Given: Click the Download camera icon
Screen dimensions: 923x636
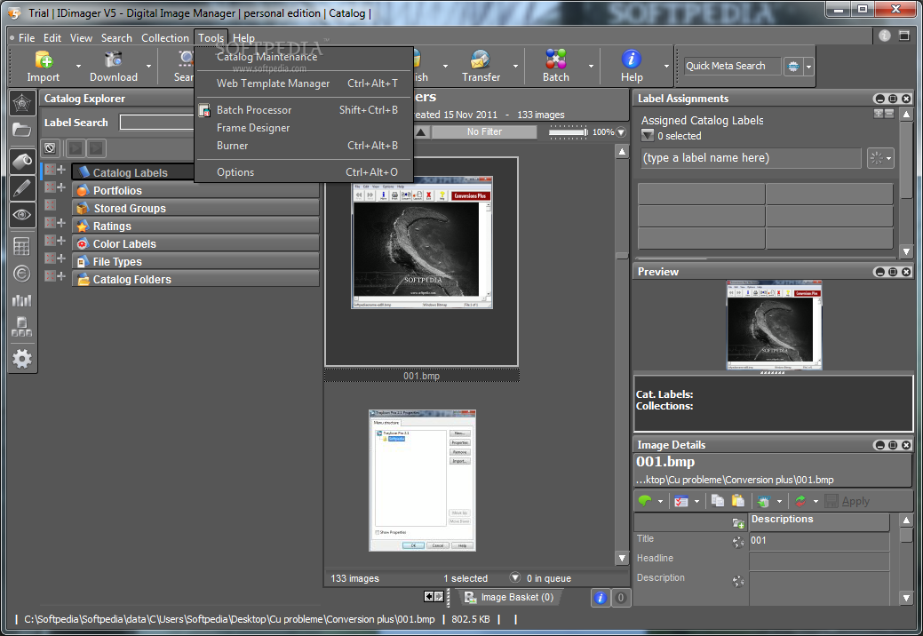Looking at the screenshot, I should [113, 60].
